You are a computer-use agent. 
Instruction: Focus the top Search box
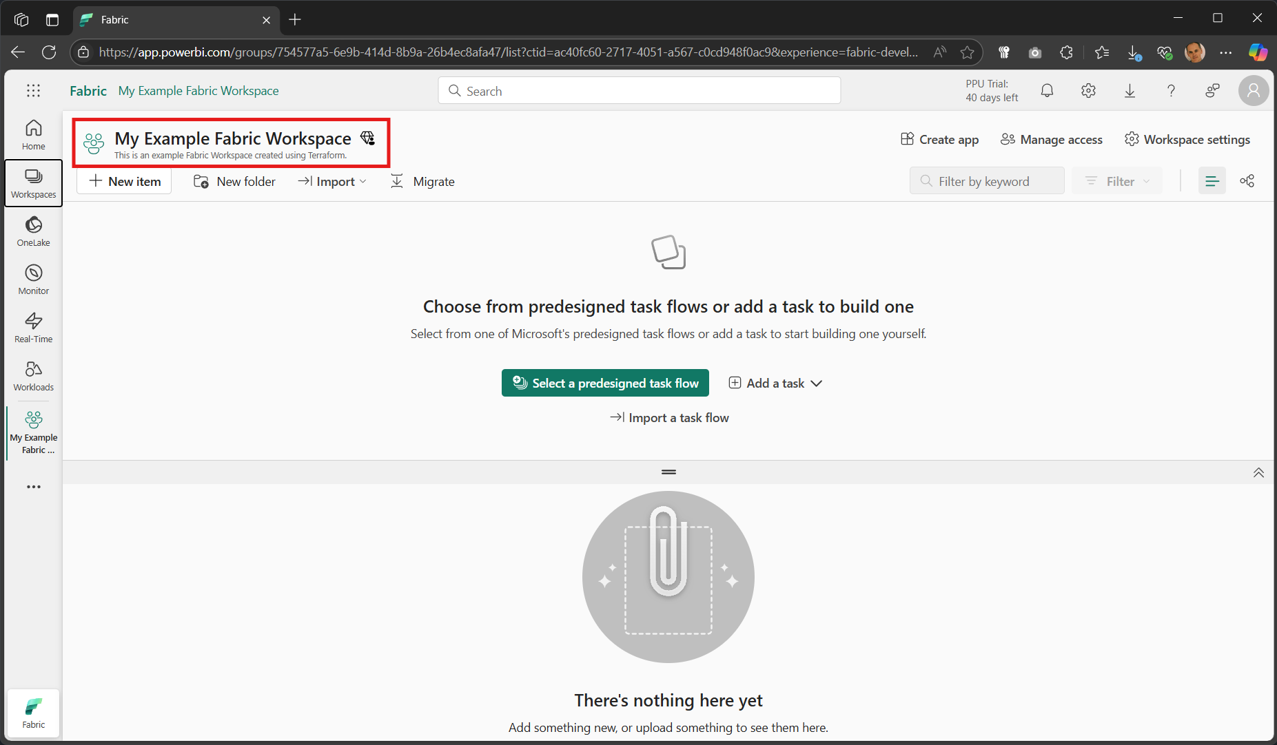pyautogui.click(x=639, y=91)
